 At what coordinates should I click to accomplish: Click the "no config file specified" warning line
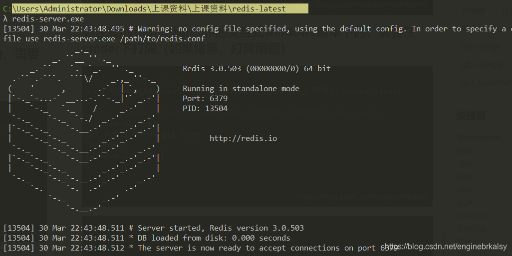point(257,29)
